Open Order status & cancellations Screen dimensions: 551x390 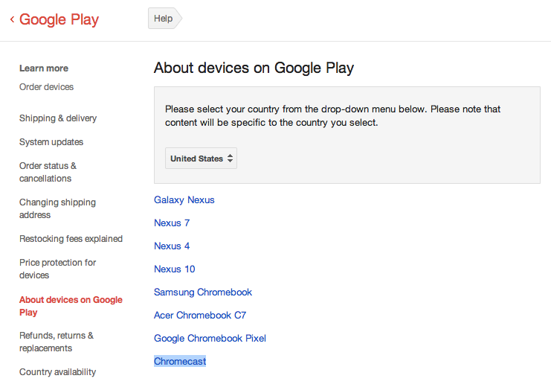[48, 172]
